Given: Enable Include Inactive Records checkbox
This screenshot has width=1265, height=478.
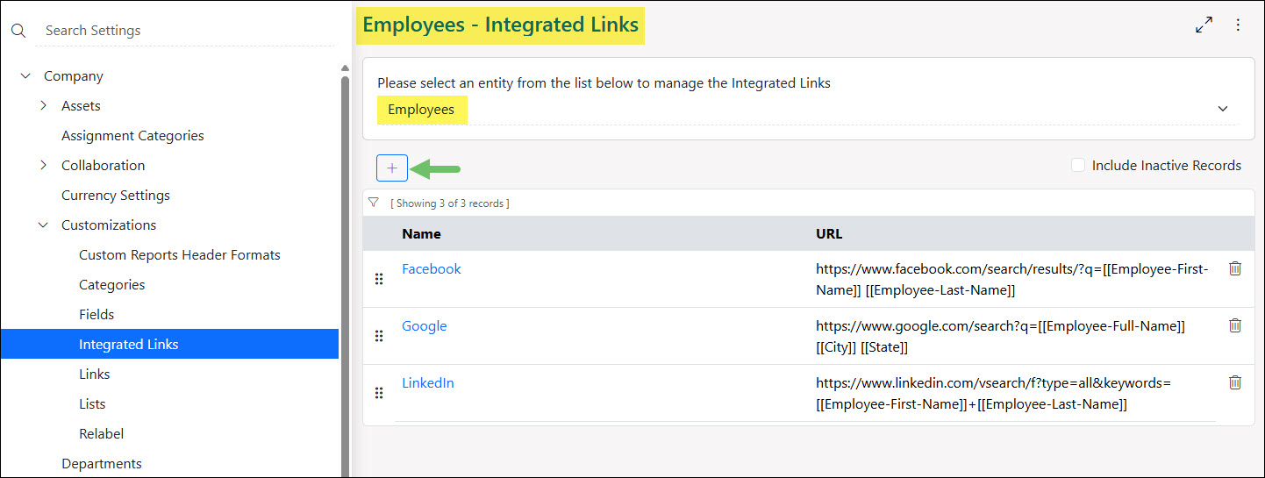Looking at the screenshot, I should coord(1078,165).
